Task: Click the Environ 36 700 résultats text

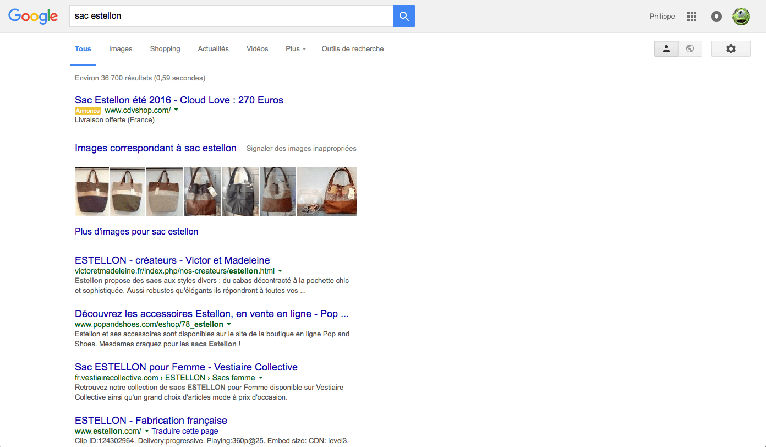Action: pos(140,78)
